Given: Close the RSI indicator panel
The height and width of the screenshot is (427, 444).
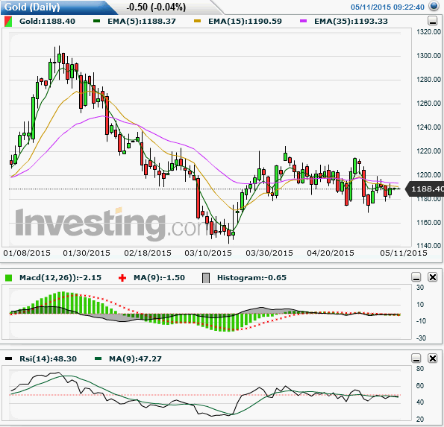Looking at the screenshot, I should (433, 358).
